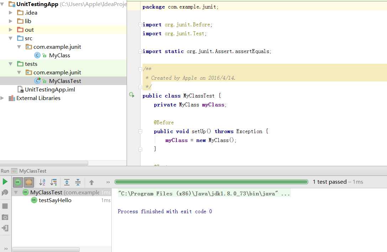The image size is (387, 252).
Task: Stop the running process button
Action: click(x=5, y=206)
